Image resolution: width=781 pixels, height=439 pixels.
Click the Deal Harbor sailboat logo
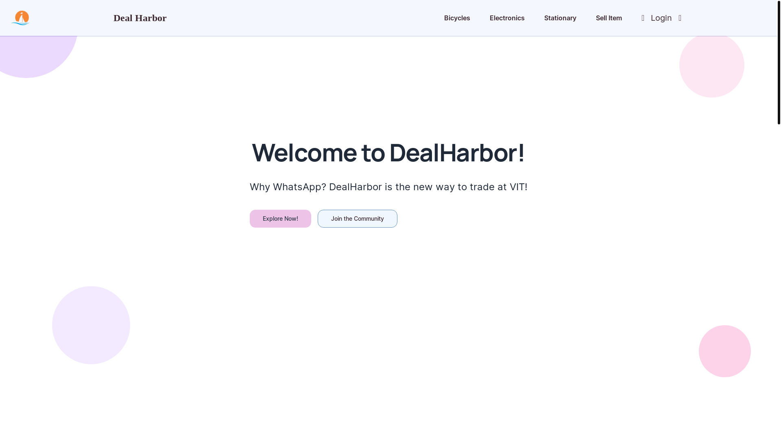click(20, 18)
